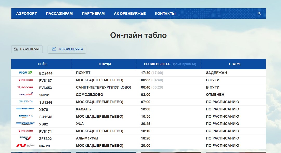Click МОСКВА(ШЕРЕМЕТЬЕВО) in the N4729 row
281x153 pixels.
tap(100, 145)
